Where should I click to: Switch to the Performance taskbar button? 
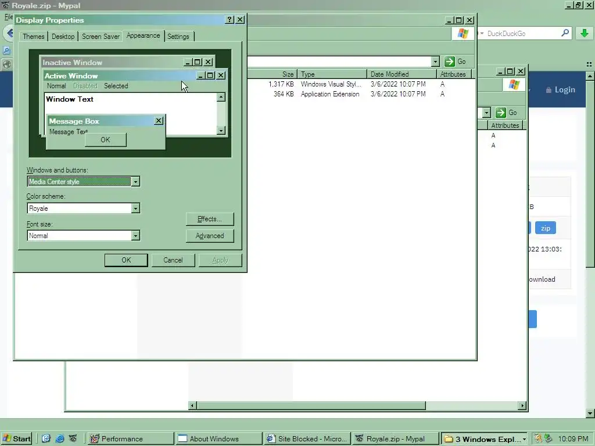click(x=131, y=439)
